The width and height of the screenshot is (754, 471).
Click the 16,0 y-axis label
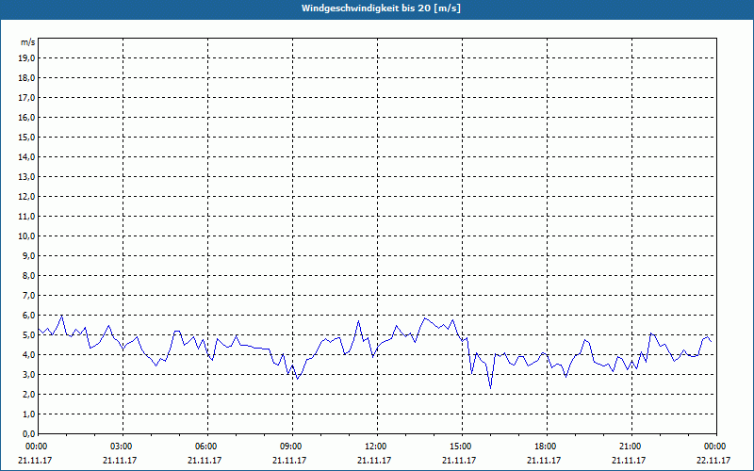[x=26, y=117]
